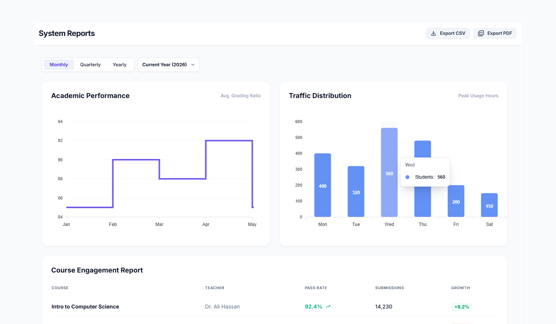Click the download icon in Export CSV

point(434,33)
